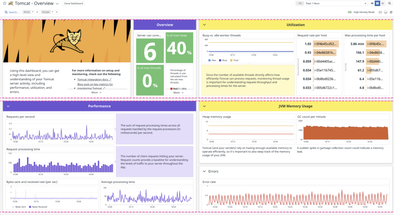Toggle the Total series in thread legend
394x215 pixels.
click(x=234, y=60)
